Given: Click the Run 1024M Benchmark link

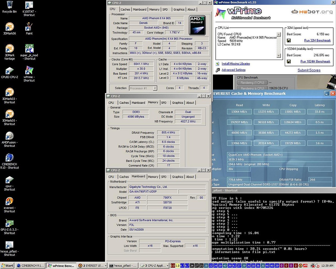Looking at the screenshot, I should 315,61.
